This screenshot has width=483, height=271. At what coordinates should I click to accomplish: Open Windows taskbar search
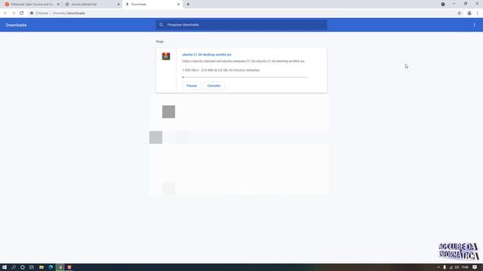pyautogui.click(x=14, y=267)
